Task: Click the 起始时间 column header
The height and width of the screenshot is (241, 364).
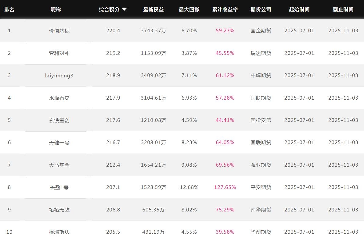Action: (x=299, y=9)
